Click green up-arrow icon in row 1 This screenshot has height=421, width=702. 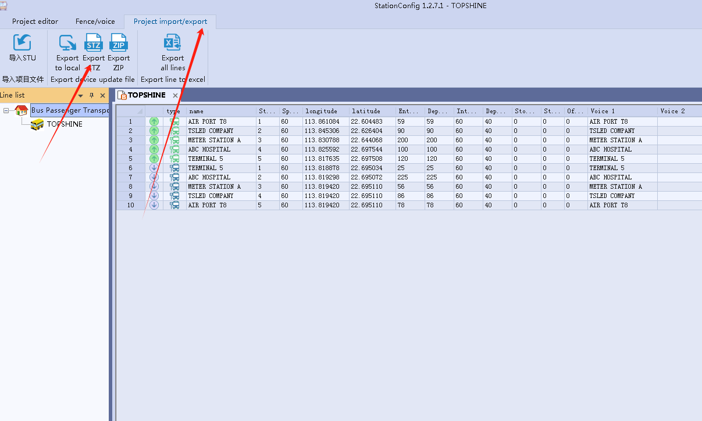154,121
